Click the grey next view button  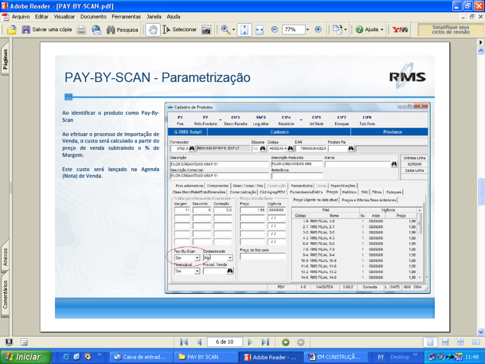click(x=301, y=342)
